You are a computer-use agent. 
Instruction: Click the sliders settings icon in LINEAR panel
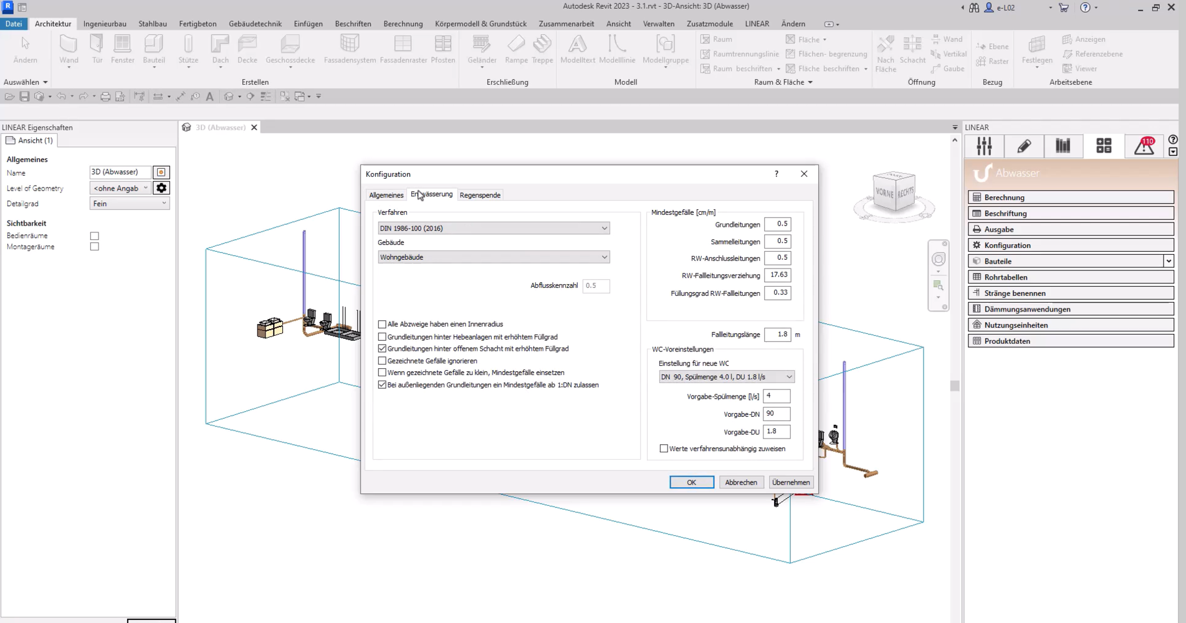[984, 146]
